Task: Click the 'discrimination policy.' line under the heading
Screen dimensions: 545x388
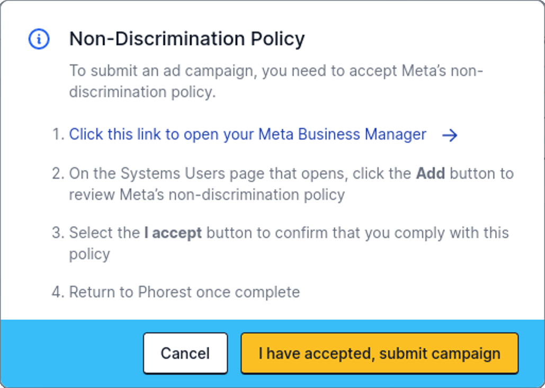Action: click(x=142, y=92)
